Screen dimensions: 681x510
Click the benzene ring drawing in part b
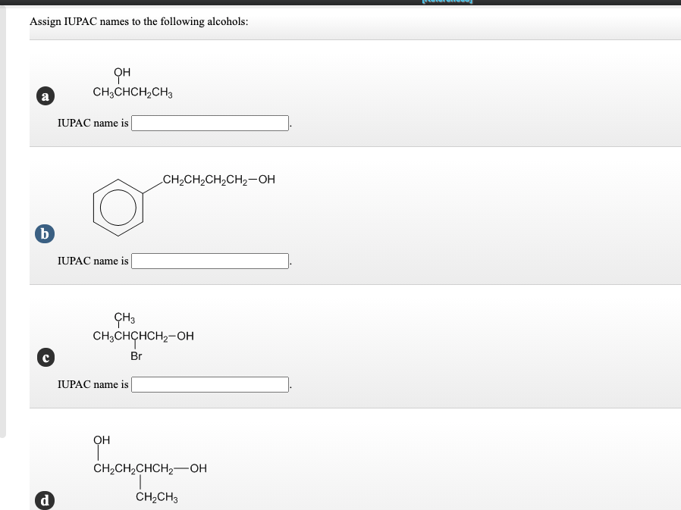point(118,206)
